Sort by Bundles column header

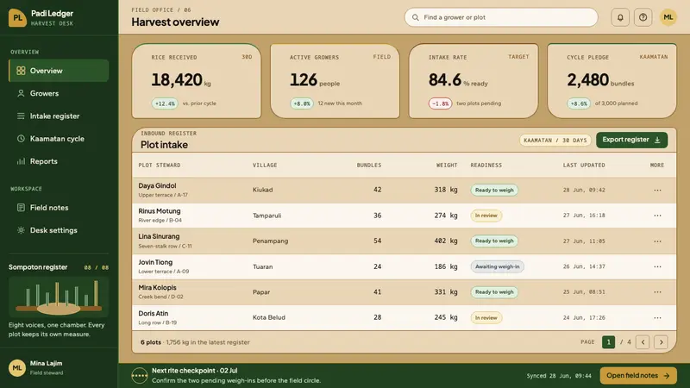[x=369, y=165]
